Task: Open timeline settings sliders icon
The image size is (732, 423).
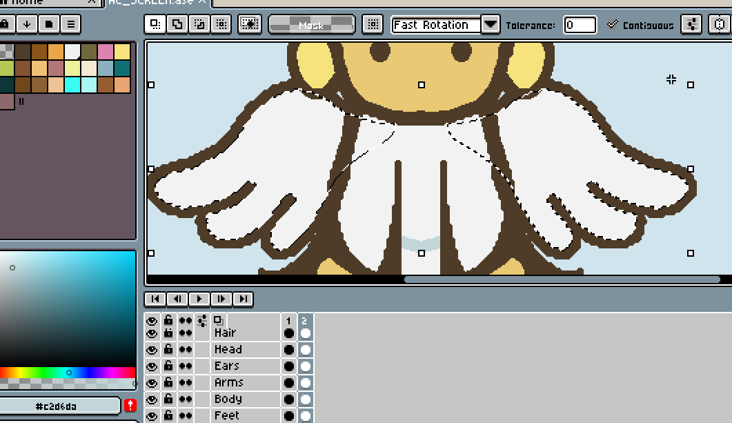Action: (202, 321)
